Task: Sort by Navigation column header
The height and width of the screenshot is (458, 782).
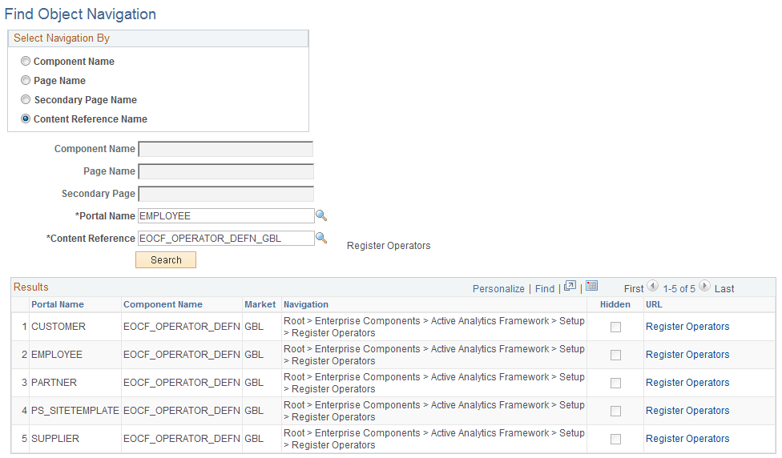Action: (306, 304)
